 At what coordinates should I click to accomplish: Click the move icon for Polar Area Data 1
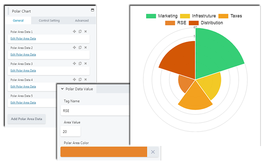point(75,32)
